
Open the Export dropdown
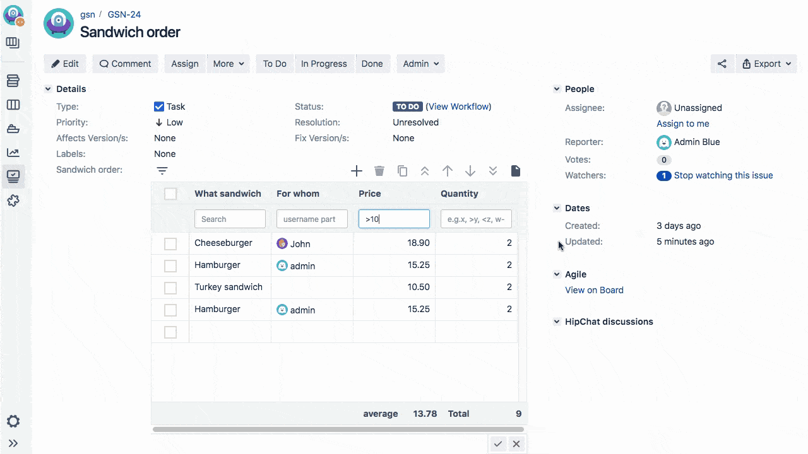click(x=766, y=64)
